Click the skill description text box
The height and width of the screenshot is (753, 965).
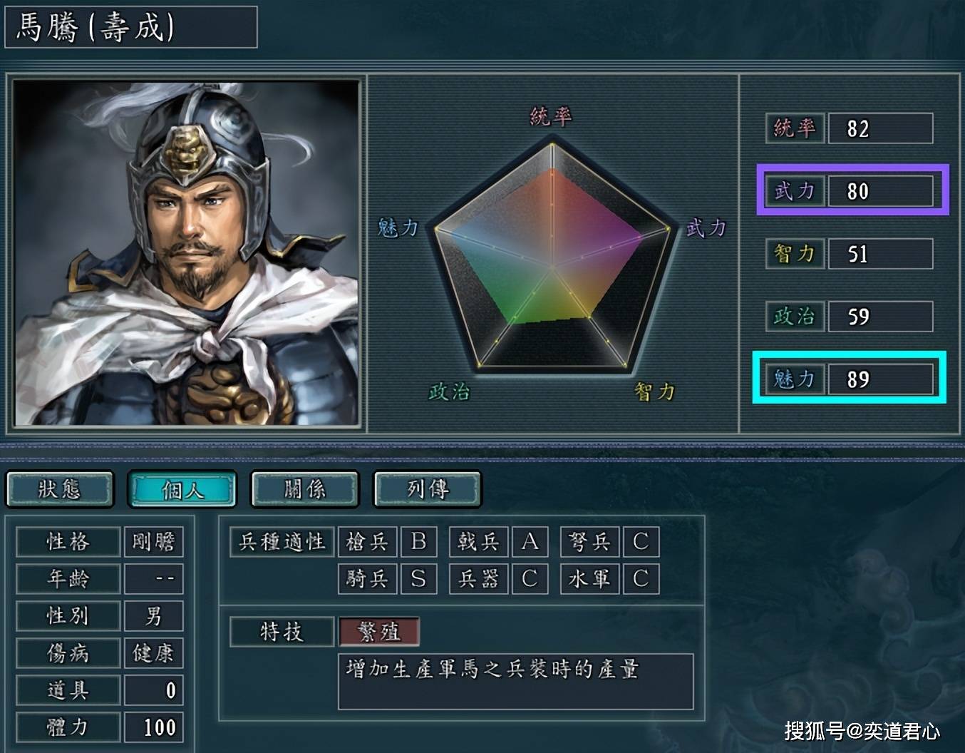click(x=515, y=682)
